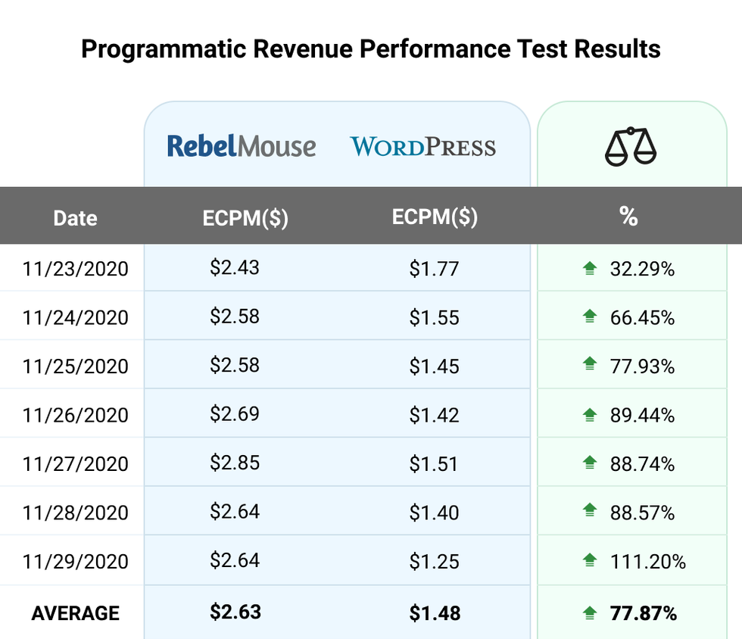The width and height of the screenshot is (742, 639).
Task: Click the Programmatic Revenue Performance title
Action: [x=371, y=49]
